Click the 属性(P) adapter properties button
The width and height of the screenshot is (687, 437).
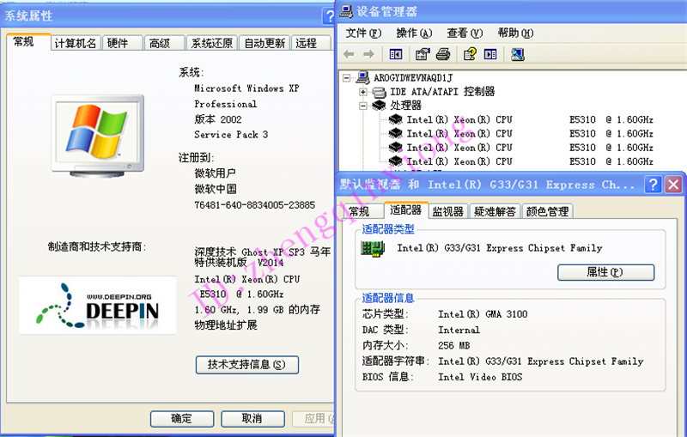[x=606, y=272]
